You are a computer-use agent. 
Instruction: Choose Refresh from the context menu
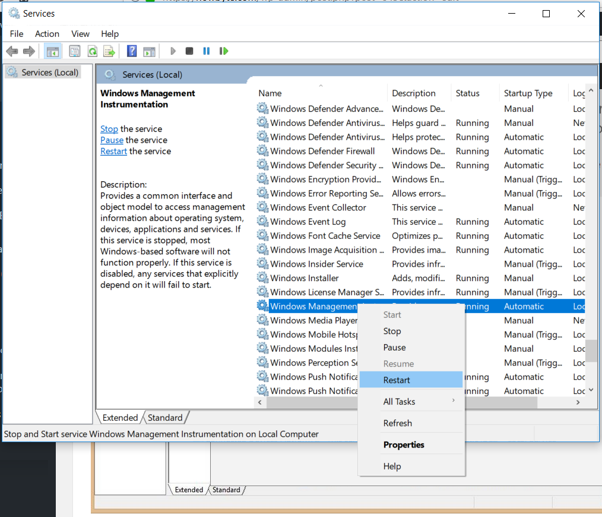pyautogui.click(x=411, y=423)
